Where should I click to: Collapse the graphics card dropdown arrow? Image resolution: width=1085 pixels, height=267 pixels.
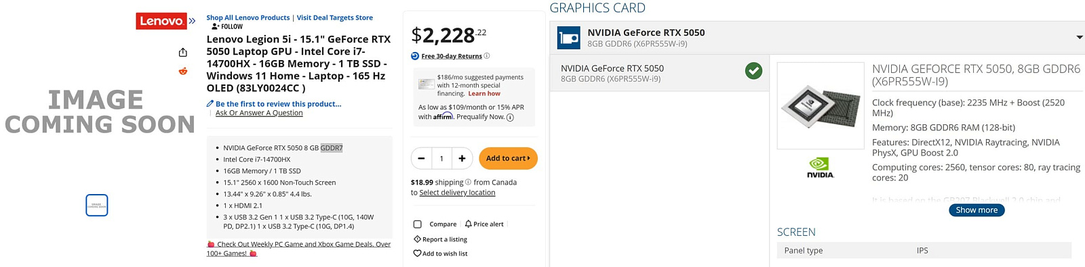point(1080,37)
